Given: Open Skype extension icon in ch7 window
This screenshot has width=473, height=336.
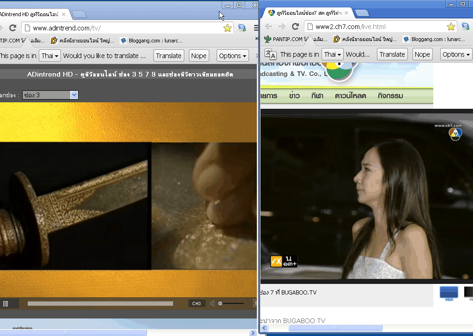Looking at the screenshot, I should 466,26.
